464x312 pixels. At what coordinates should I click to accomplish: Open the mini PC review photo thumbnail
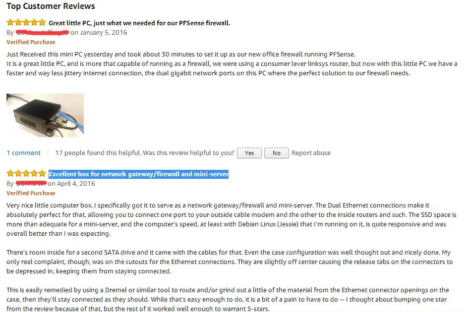click(45, 115)
